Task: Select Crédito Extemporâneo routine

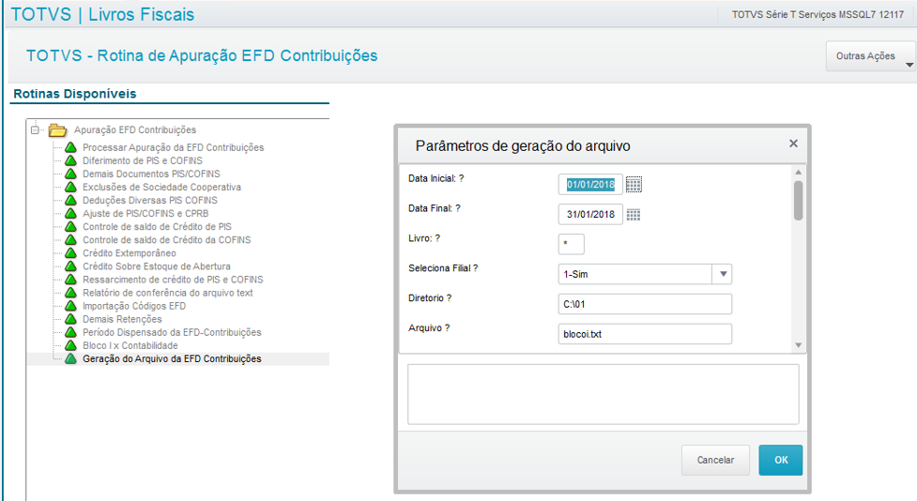Action: [x=130, y=253]
